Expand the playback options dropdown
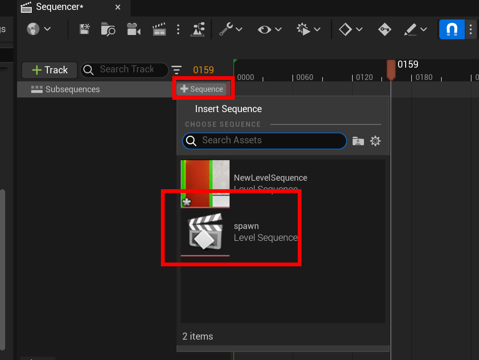Screen dimensions: 479x360 tap(309, 29)
